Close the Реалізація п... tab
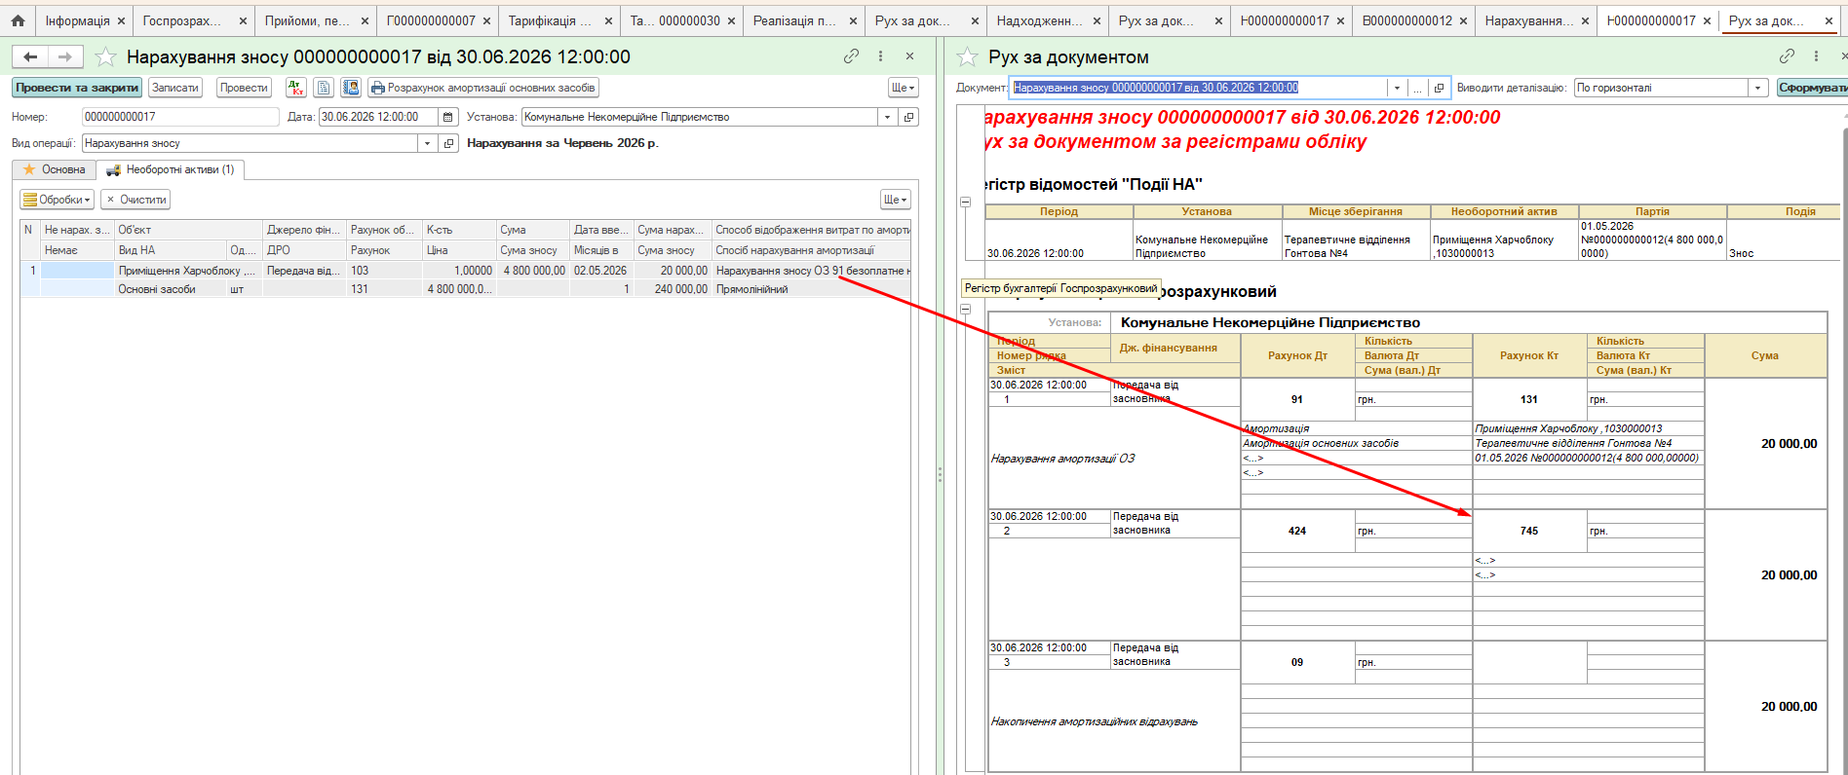This screenshot has width=1848, height=775. coord(852,20)
